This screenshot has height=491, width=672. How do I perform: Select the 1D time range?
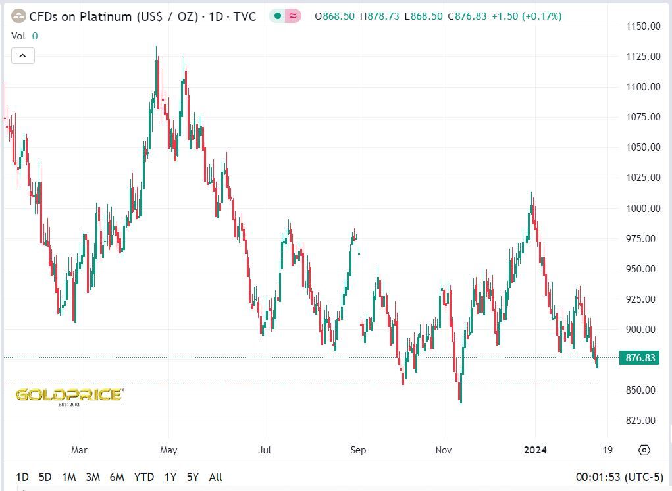pos(22,477)
